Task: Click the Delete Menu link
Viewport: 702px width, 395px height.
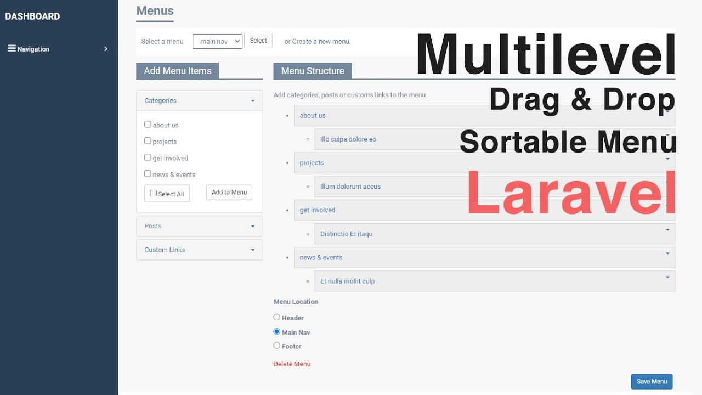Action: click(x=292, y=364)
